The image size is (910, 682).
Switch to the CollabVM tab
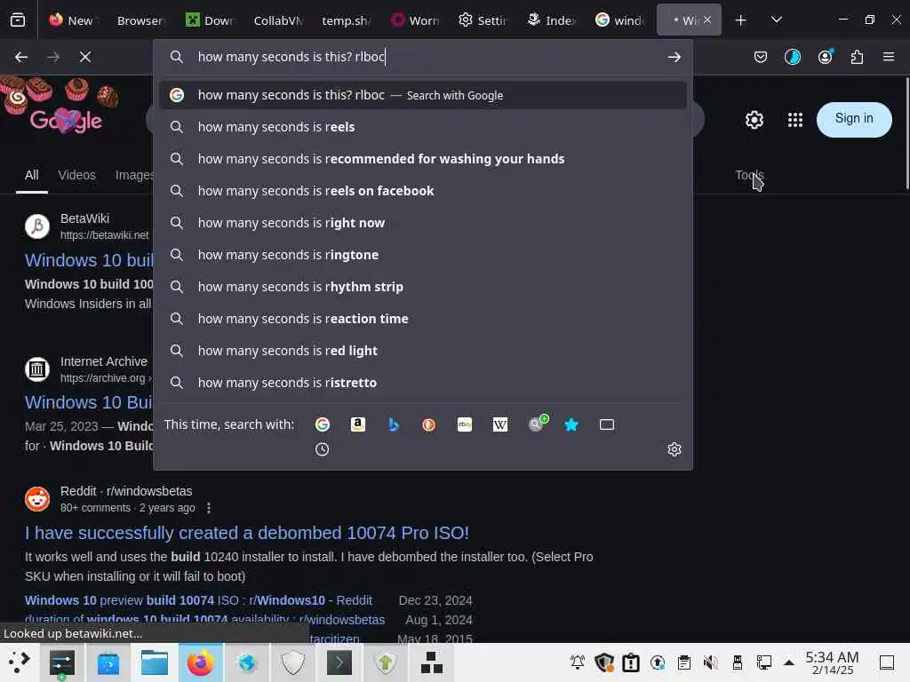(278, 20)
